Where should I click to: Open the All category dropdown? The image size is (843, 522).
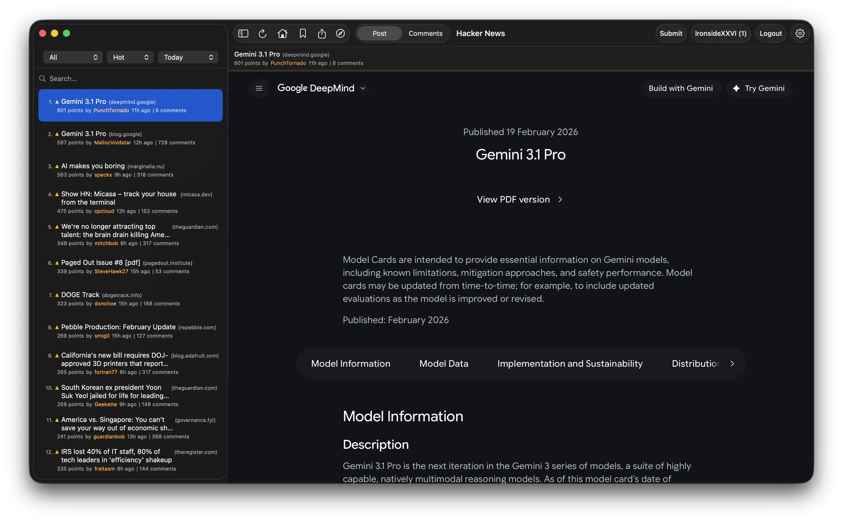[x=73, y=57]
